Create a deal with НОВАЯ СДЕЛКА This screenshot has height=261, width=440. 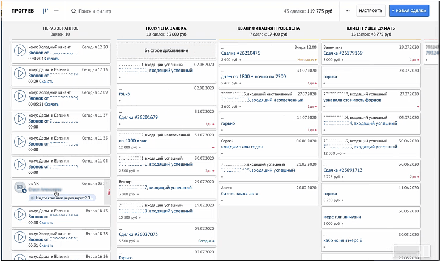(409, 11)
